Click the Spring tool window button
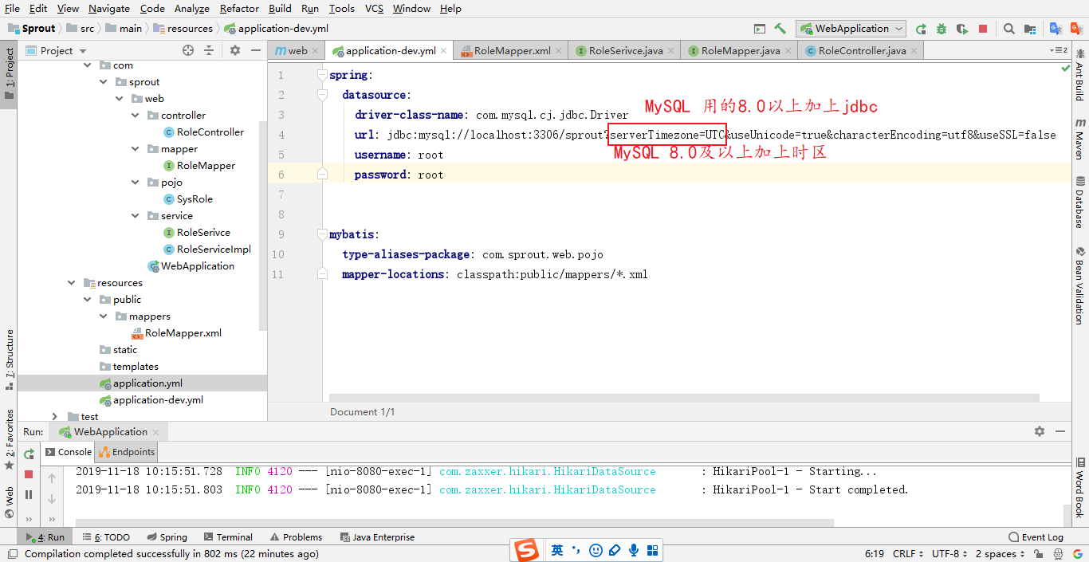The width and height of the screenshot is (1089, 562). click(x=167, y=537)
